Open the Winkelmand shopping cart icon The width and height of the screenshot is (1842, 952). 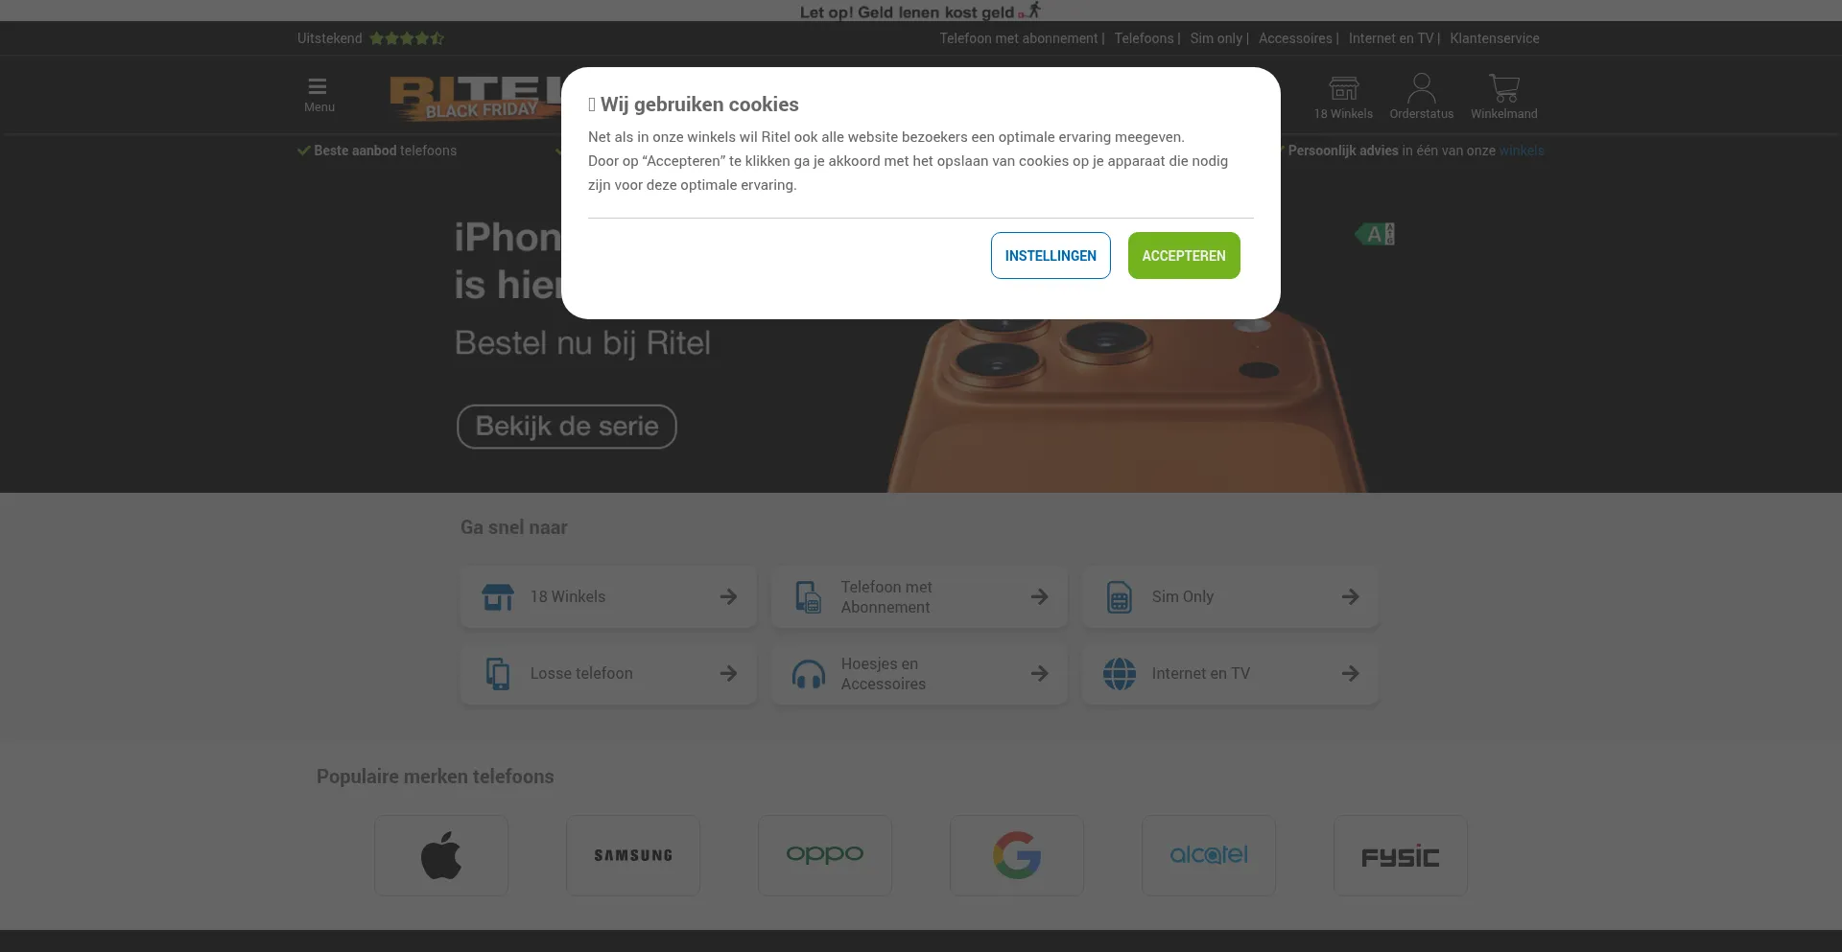(x=1503, y=88)
